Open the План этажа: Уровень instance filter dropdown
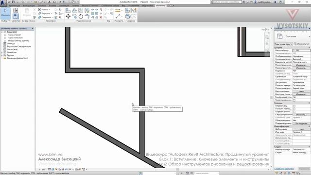Viewport: 311px width, 175px height. 283,44
